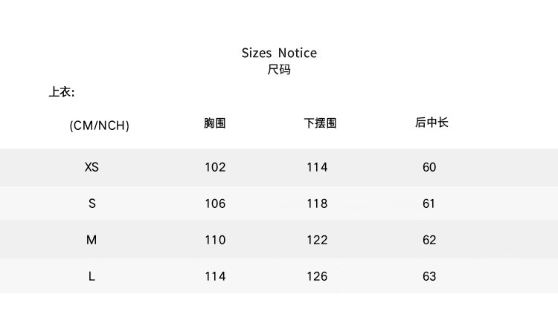Select the 114 chest value in L row
The height and width of the screenshot is (326, 558).
point(215,276)
